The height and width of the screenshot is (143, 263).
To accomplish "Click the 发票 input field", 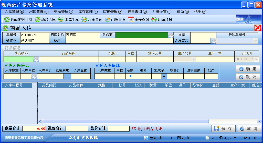I will (x=203, y=35).
